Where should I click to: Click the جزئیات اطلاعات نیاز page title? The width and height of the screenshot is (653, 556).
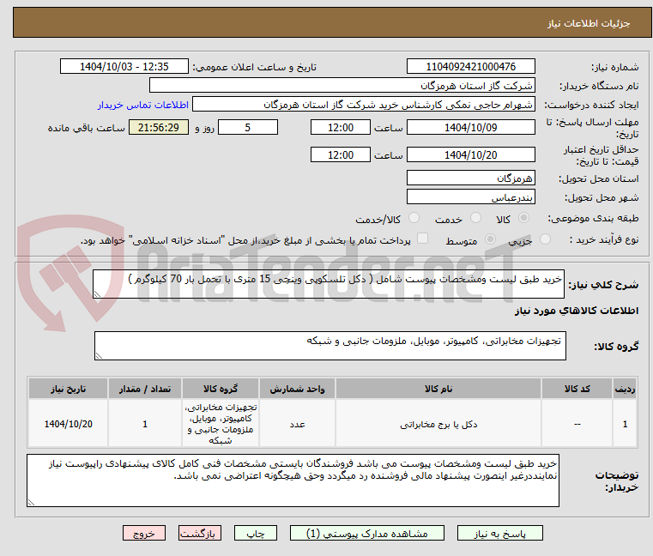(588, 23)
